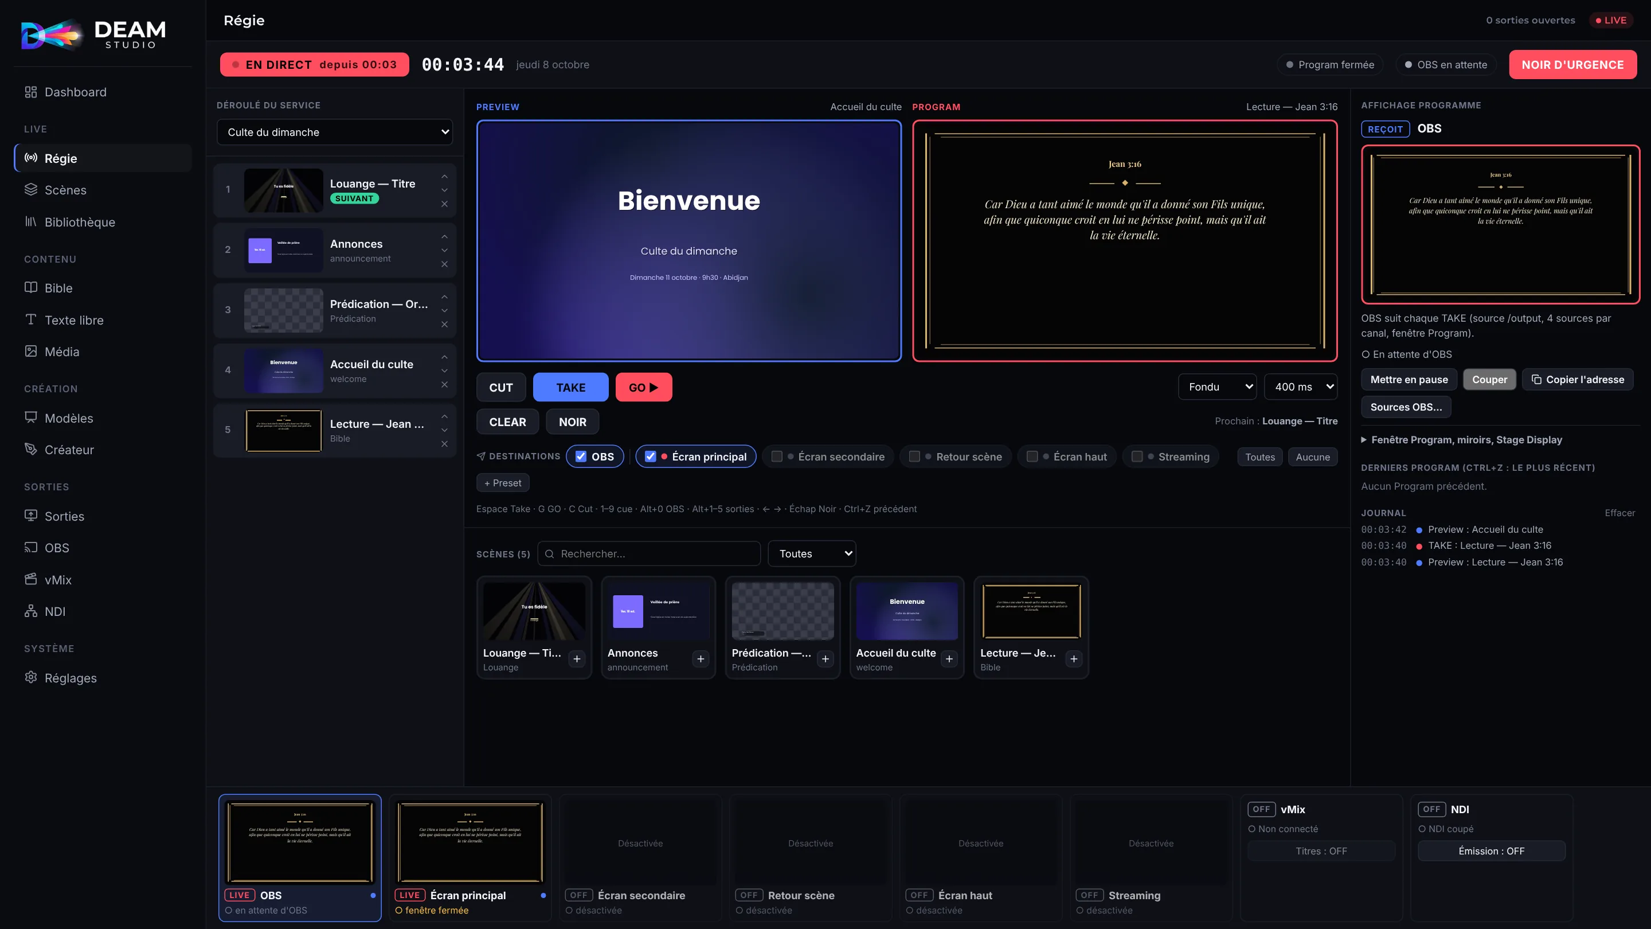This screenshot has width=1651, height=929.
Task: Open the Culte du dimanche service dropdown
Action: click(335, 132)
